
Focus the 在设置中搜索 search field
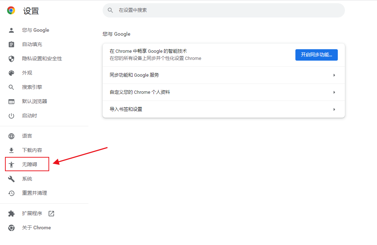pos(224,10)
